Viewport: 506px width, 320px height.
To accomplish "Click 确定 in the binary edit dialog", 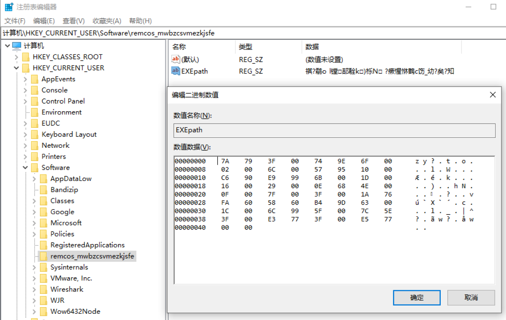I will (x=417, y=298).
